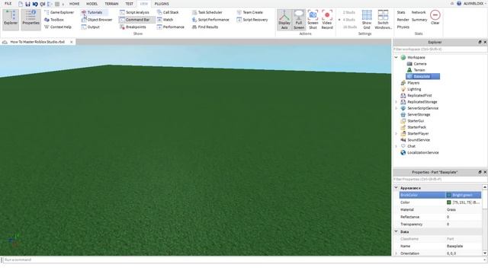Viewport: 488px width, 274px height.
Task: Collapse the Workspace tree node
Action: pyautogui.click(x=396, y=58)
